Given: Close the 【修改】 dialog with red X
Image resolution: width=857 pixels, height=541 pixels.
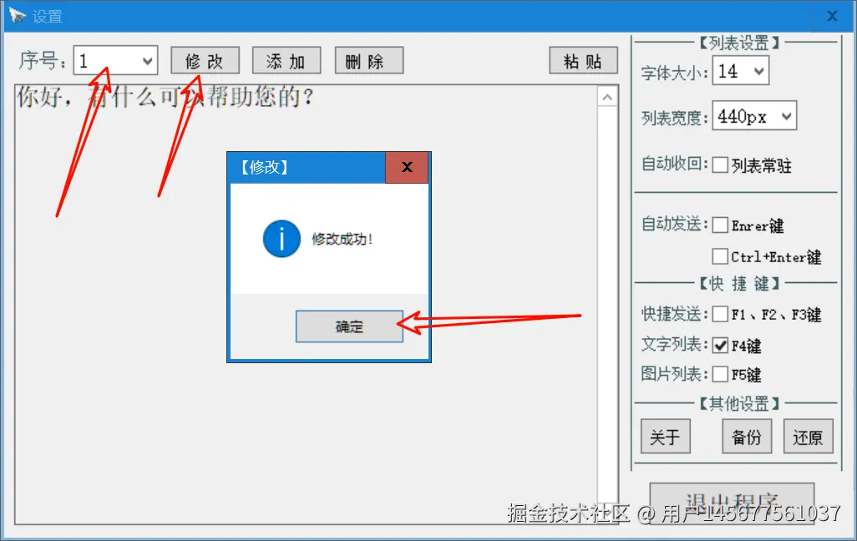Looking at the screenshot, I should coord(407,167).
